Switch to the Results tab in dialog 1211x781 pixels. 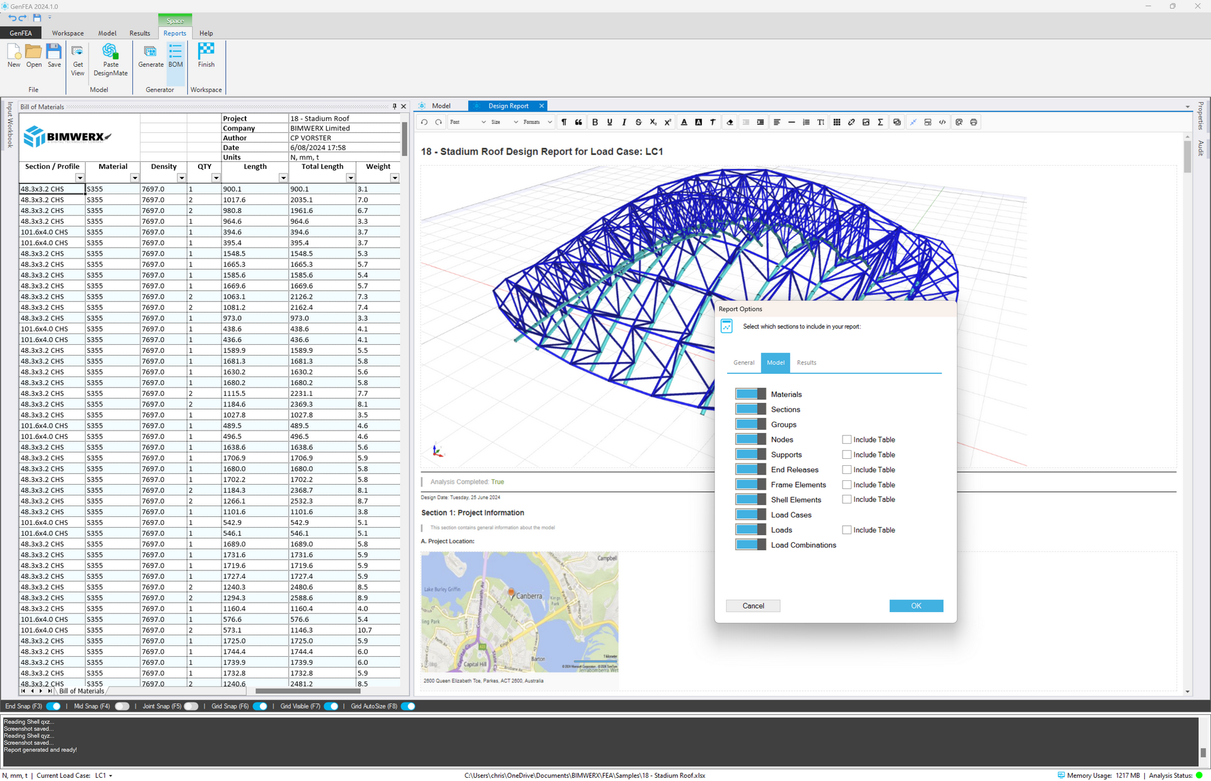point(806,362)
